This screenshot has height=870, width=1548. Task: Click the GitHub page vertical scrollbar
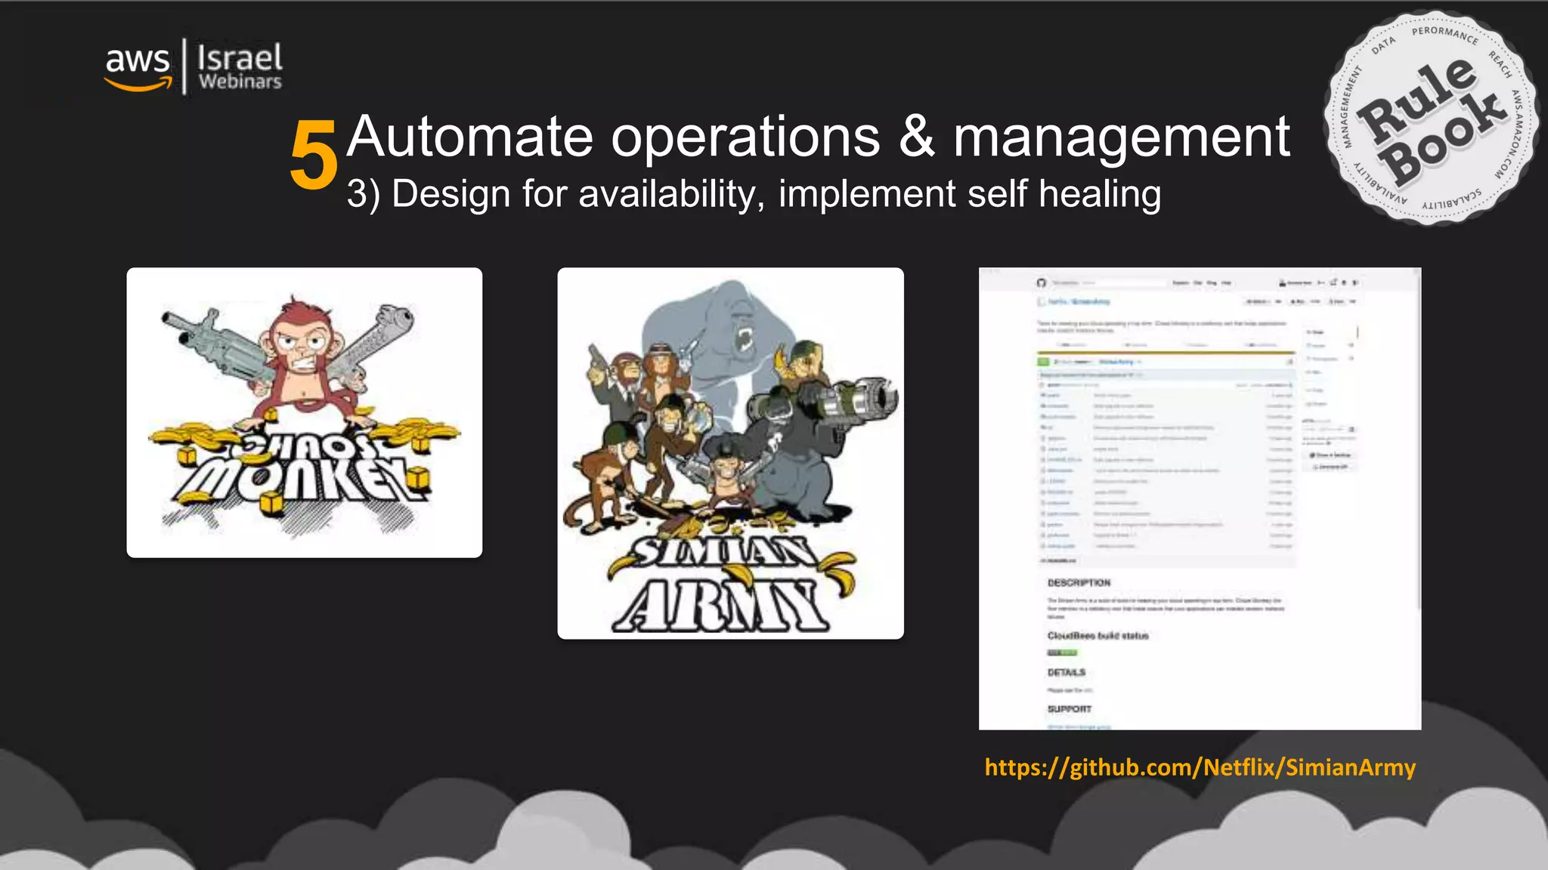click(1418, 442)
